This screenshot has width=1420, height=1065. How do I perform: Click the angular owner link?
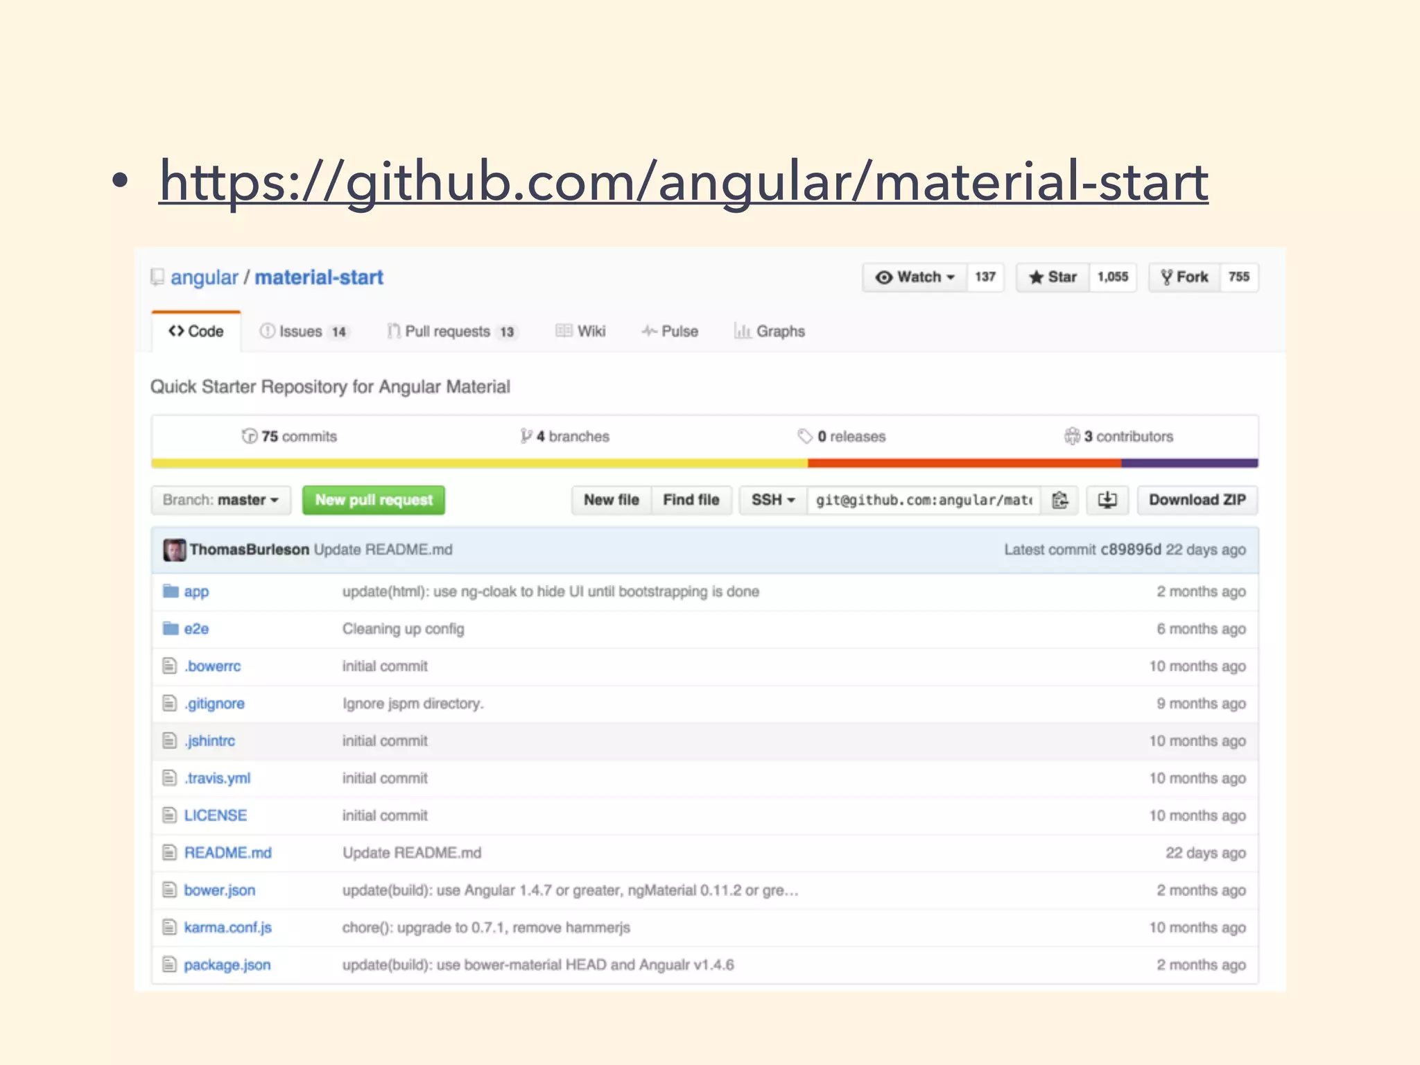[205, 277]
